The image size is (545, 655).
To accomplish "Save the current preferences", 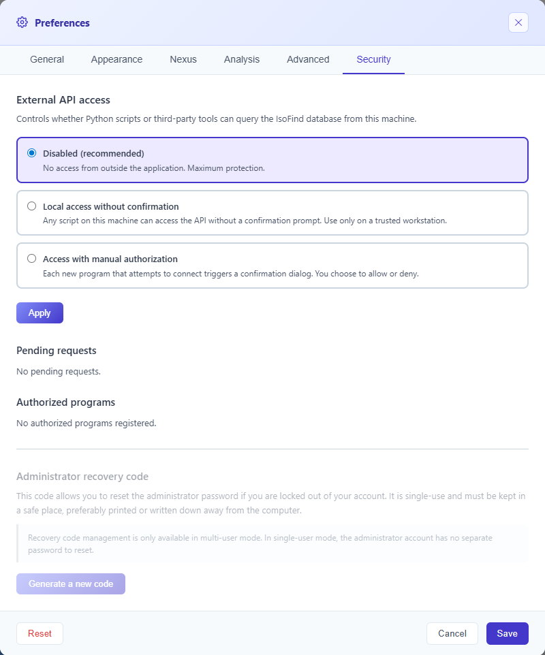I will 507,633.
